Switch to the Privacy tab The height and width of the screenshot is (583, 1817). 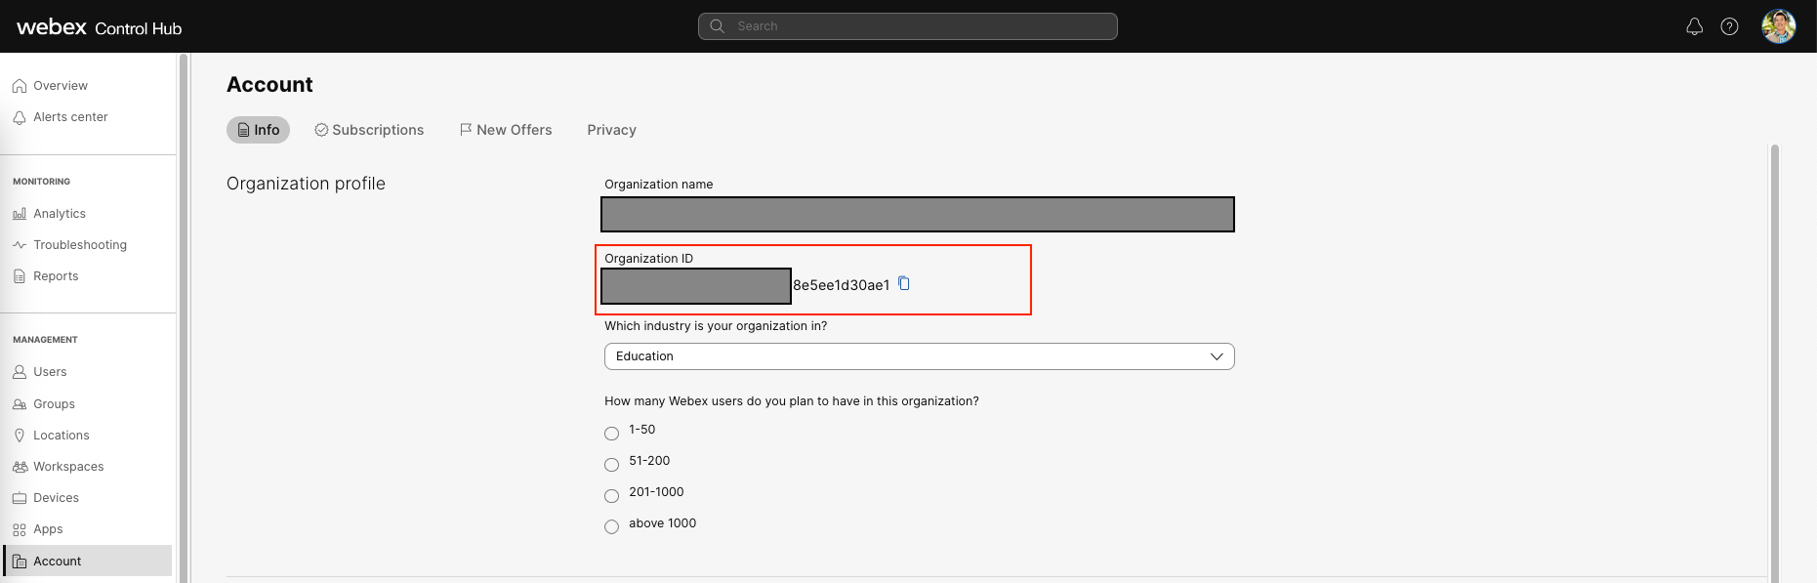click(x=611, y=130)
